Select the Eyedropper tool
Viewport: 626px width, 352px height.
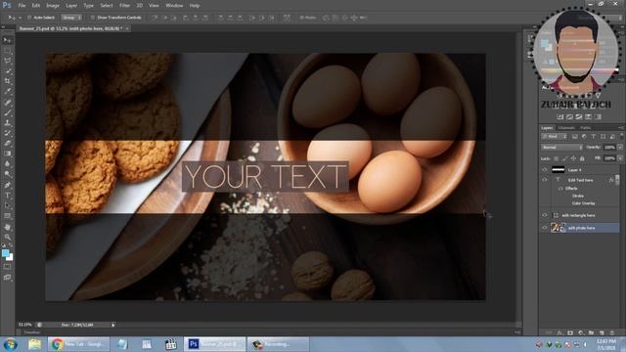pyautogui.click(x=7, y=91)
